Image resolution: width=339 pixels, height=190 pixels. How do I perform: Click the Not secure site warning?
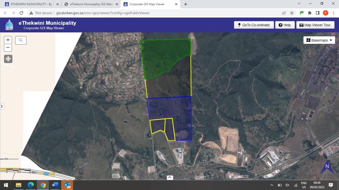point(41,13)
